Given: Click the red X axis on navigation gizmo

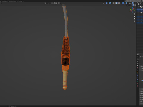Looking at the screenshot, I should pos(134,9).
